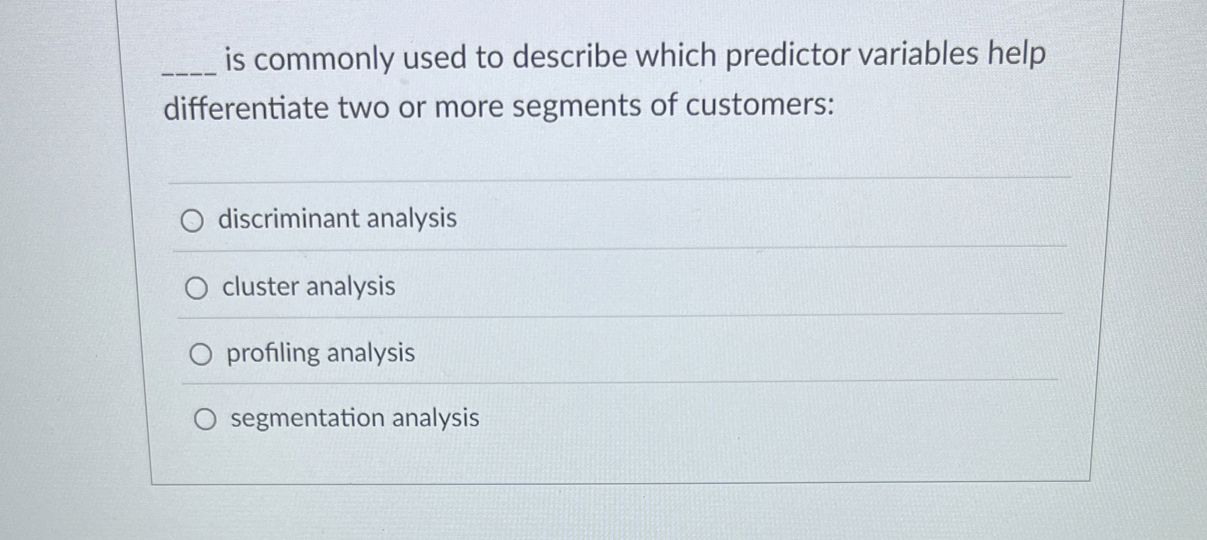Click the profiling analysis option text
Screen dimensions: 1207x540
click(319, 354)
